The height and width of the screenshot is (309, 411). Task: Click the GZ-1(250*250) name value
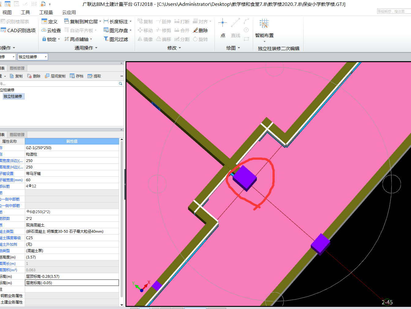[72, 148]
